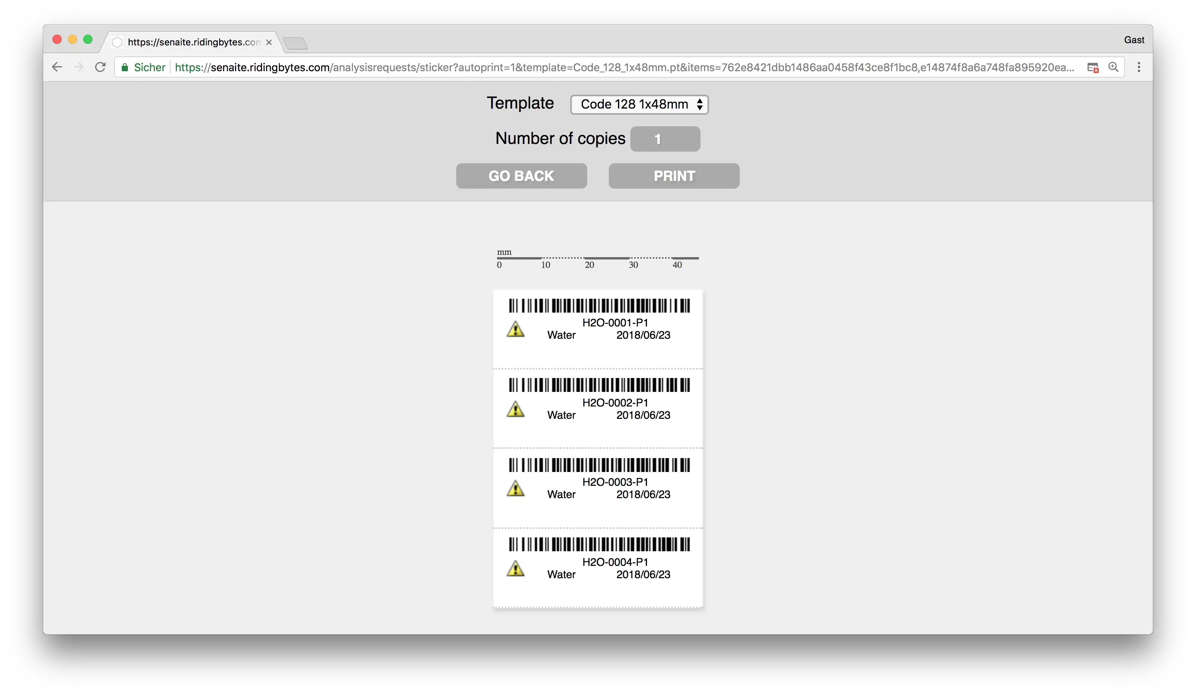Click the warning icon on H2O-0003-P1 label
This screenshot has height=696, width=1196.
point(515,489)
